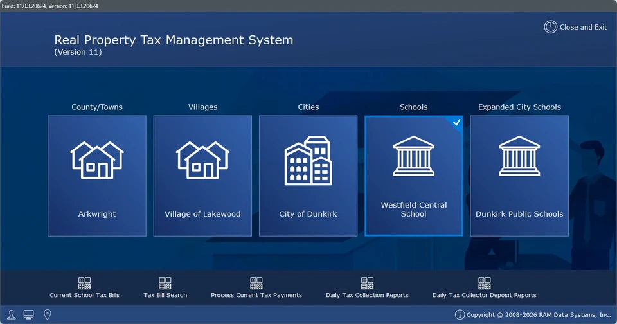Click the houses icon for Village of Lakewood
Viewport: 617px width, 324px height.
202,160
